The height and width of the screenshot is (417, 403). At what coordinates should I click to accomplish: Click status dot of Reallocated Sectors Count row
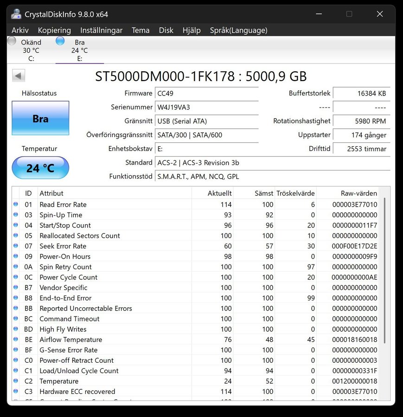point(16,235)
